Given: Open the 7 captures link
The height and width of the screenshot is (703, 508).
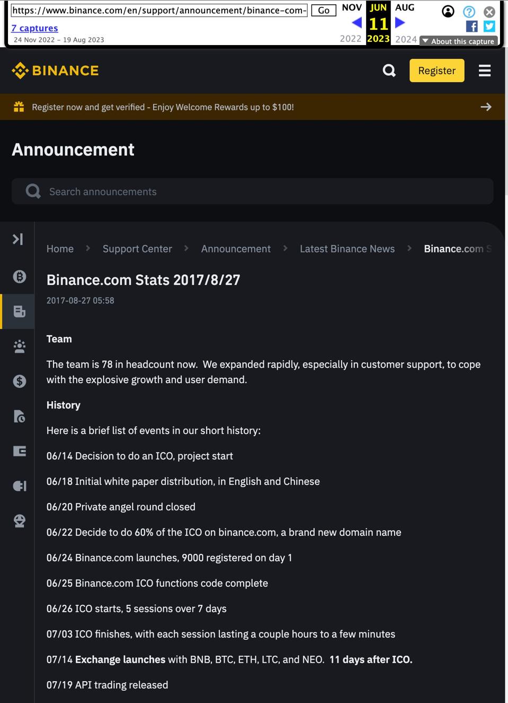Looking at the screenshot, I should (x=34, y=28).
